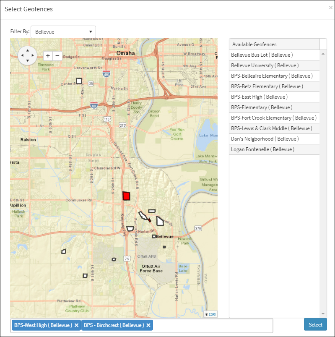Close the Select Geofences dialog
The height and width of the screenshot is (337, 335).
coord(330,8)
